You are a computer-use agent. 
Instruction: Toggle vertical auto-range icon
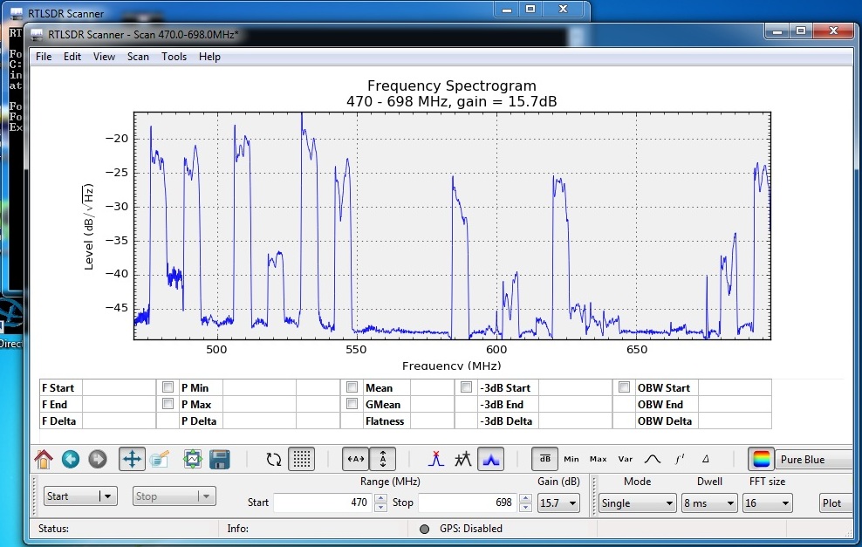383,459
